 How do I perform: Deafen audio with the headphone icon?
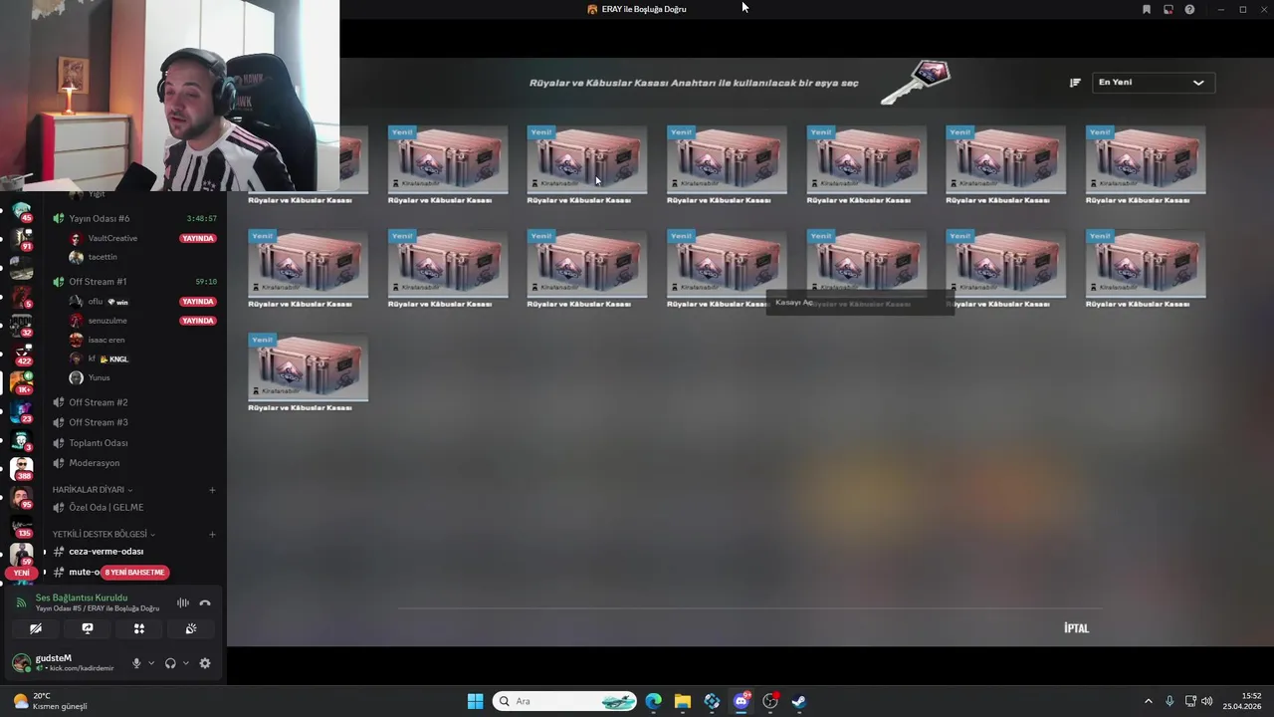click(x=170, y=663)
